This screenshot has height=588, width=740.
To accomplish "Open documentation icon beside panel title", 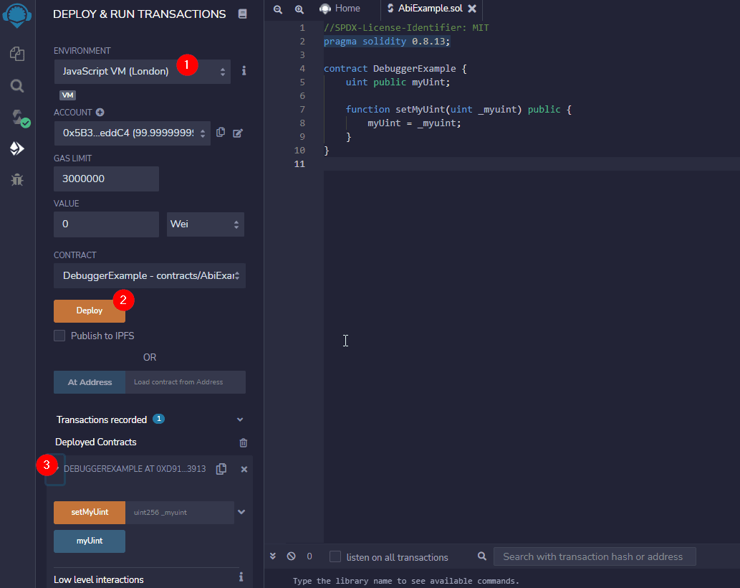I will click(243, 14).
